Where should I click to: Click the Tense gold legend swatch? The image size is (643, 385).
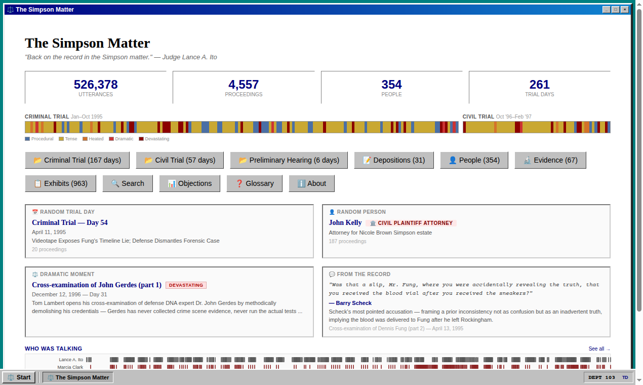61,139
